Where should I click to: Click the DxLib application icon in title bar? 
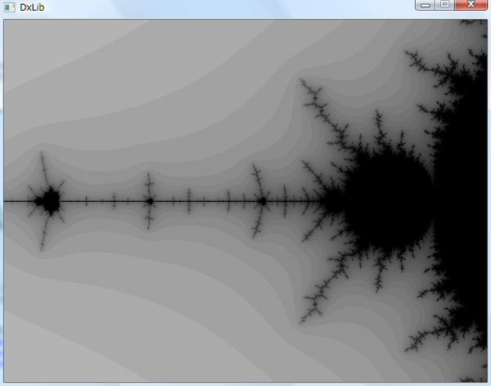pos(9,7)
